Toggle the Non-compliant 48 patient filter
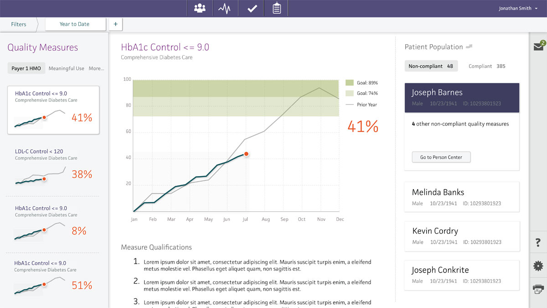Screen dimensions: 547x308 431,66
